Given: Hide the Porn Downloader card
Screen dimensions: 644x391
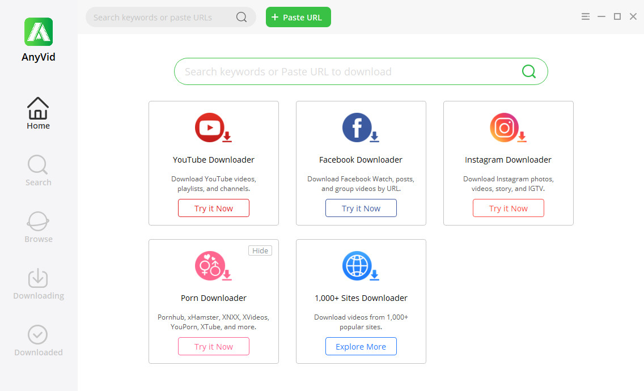Looking at the screenshot, I should [260, 250].
